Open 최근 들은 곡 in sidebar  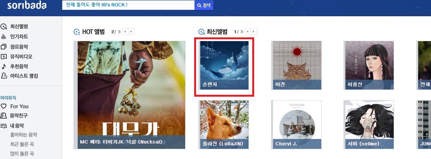(22, 144)
